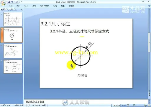Close the slide thumbnail pane
Image resolution: width=151 pixels, height=107 pixels.
22,10
